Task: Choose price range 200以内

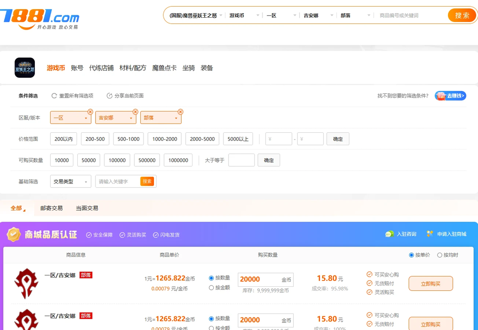Action: click(64, 139)
